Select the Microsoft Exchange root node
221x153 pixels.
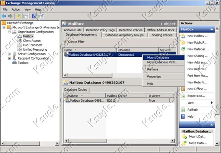pos(20,23)
